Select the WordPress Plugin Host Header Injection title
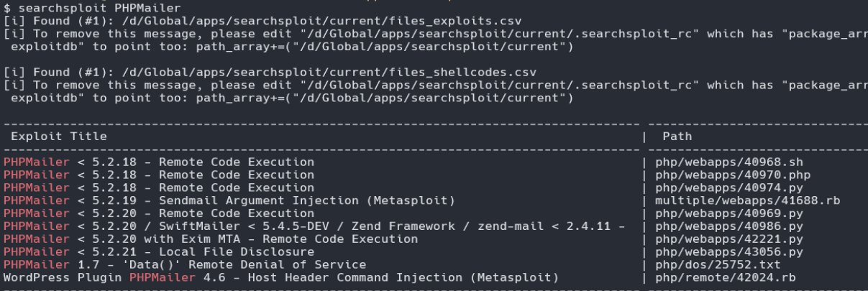This screenshot has width=868, height=291. [x=280, y=278]
